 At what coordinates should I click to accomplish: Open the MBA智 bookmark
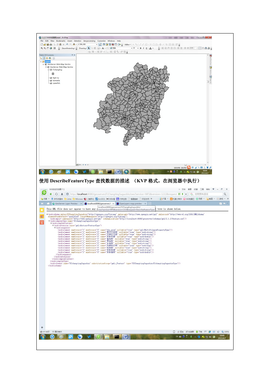[111, 199]
